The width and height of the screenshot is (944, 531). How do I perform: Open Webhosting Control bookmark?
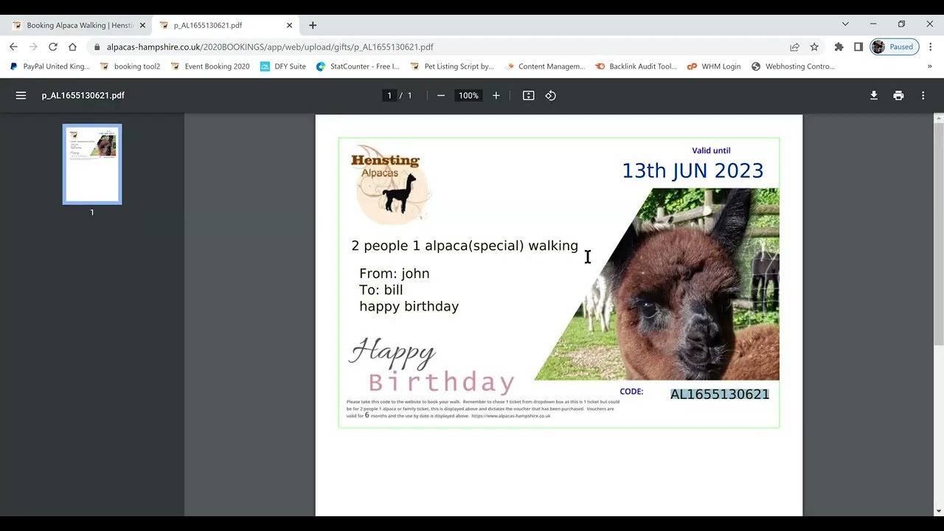[x=793, y=66]
